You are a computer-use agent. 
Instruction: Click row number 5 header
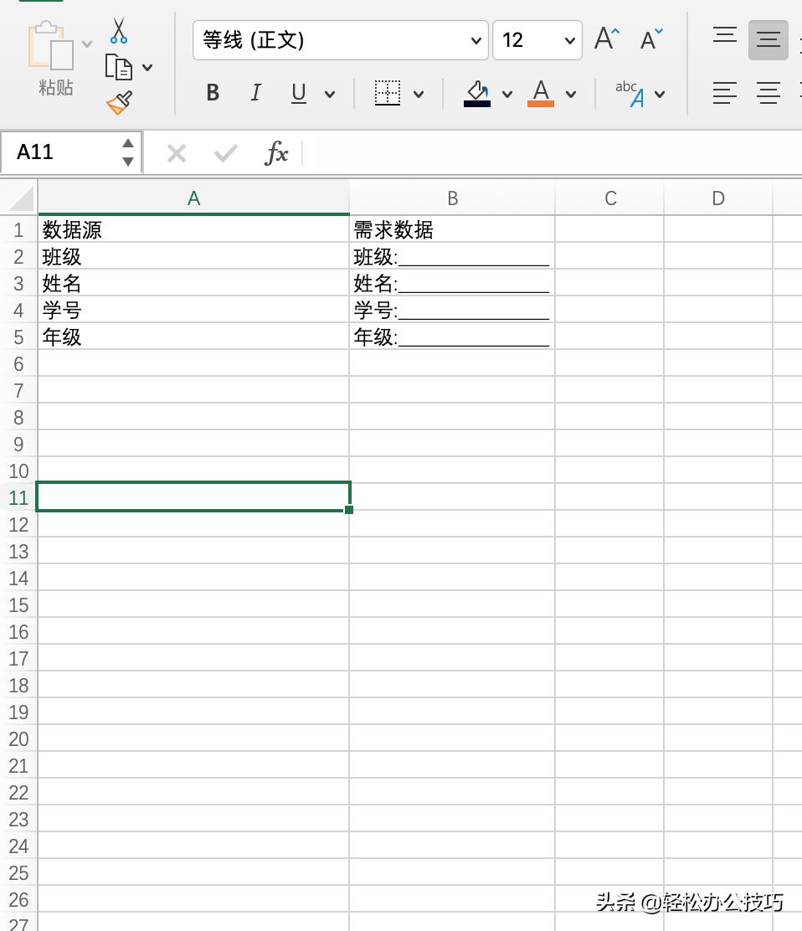click(x=18, y=337)
